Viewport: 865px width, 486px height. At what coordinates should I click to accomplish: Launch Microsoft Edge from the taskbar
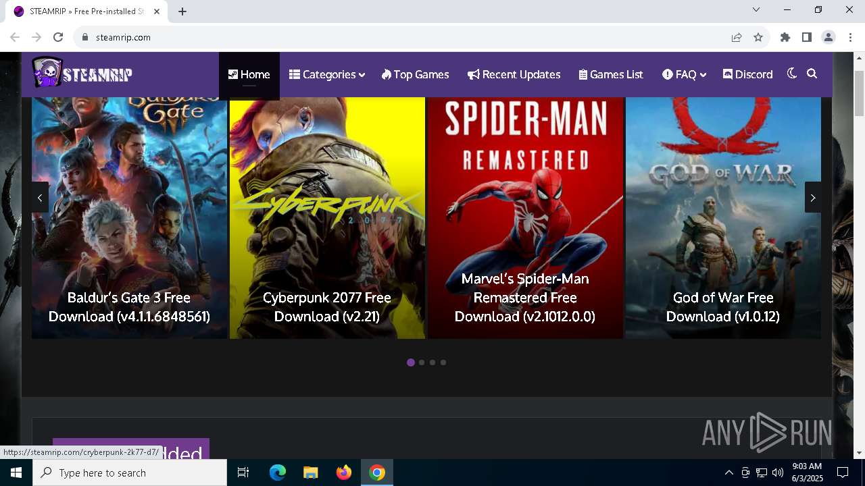tap(278, 473)
